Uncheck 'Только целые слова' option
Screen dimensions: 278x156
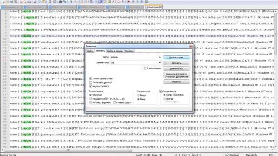tap(91, 78)
